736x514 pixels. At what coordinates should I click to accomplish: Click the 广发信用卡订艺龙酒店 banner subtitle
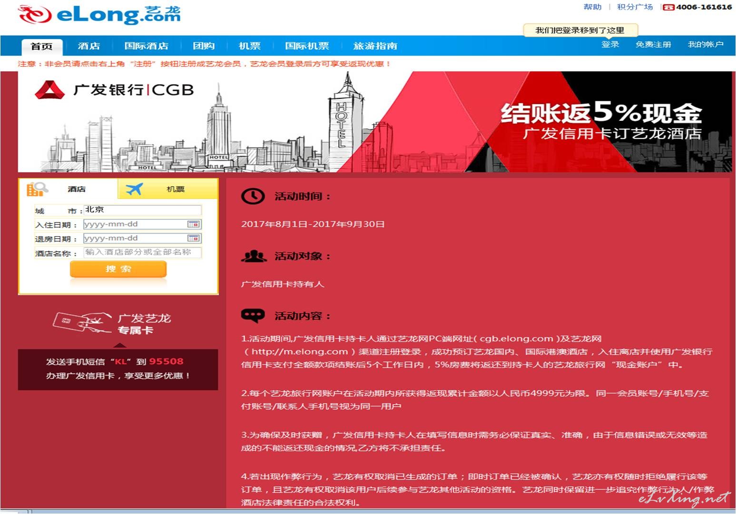613,134
